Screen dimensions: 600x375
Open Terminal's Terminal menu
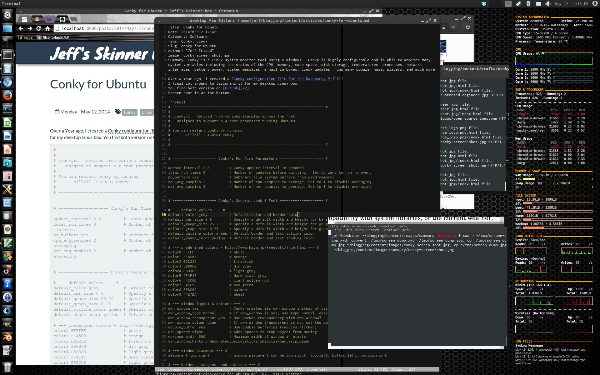tap(390, 230)
